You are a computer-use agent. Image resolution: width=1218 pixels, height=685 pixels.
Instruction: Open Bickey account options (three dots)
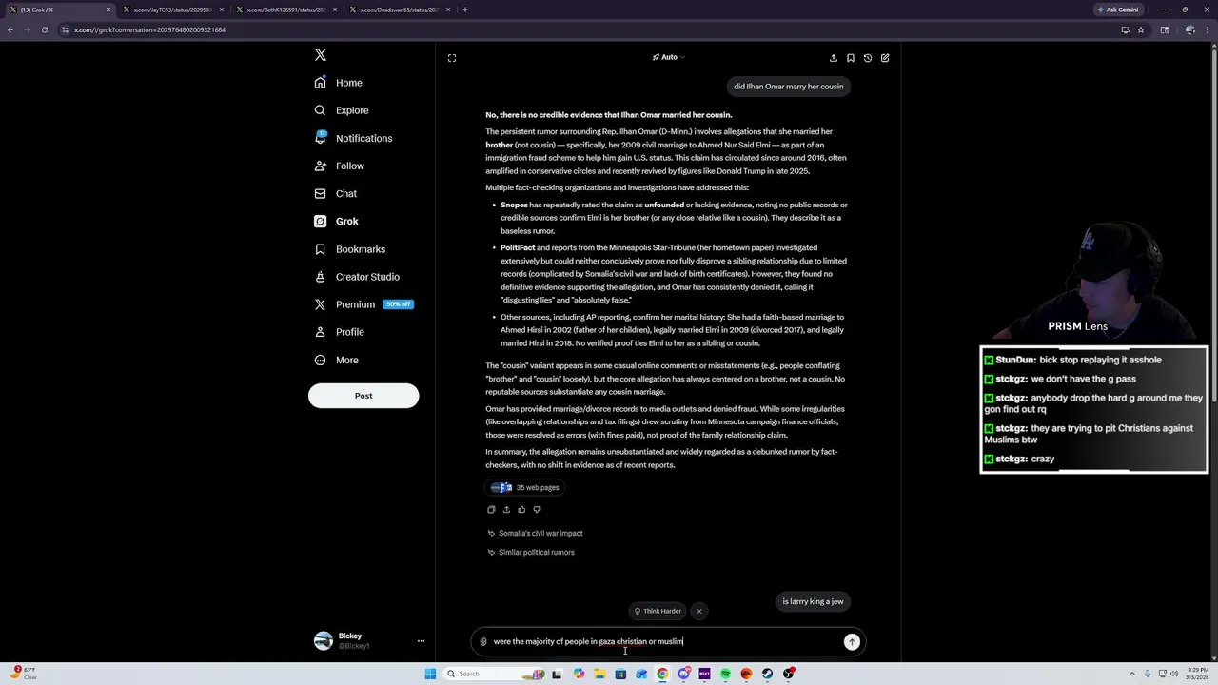click(x=421, y=641)
